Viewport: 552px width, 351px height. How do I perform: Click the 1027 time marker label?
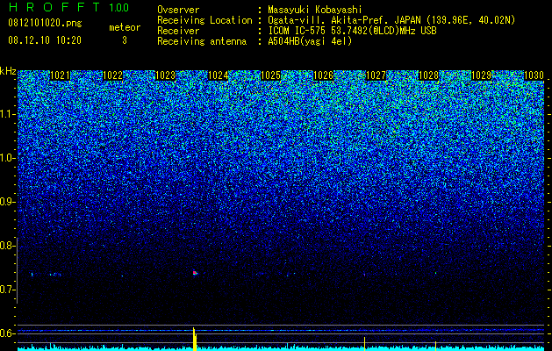click(376, 75)
